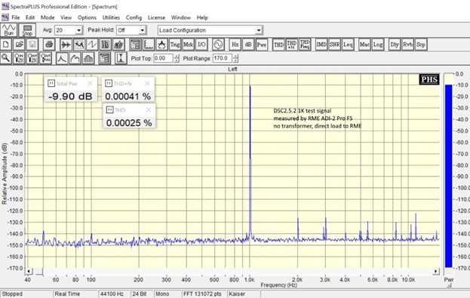This screenshot has width=470, height=298.
Task: Open the Trig trigger settings
Action: pyautogui.click(x=175, y=45)
